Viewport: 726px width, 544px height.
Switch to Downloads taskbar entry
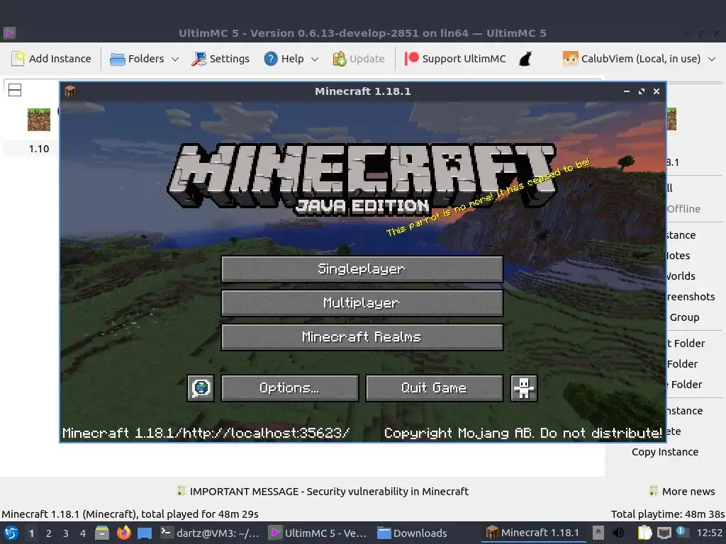pyautogui.click(x=412, y=533)
